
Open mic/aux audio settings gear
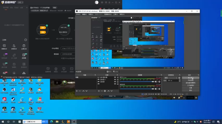click(159, 82)
